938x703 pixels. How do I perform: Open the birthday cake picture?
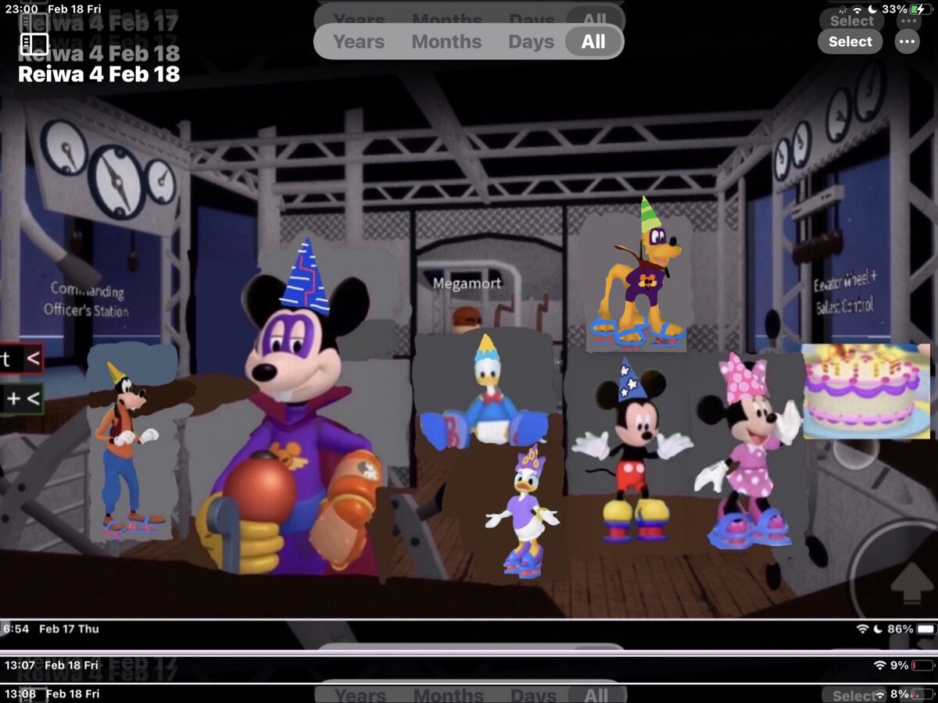pos(866,391)
